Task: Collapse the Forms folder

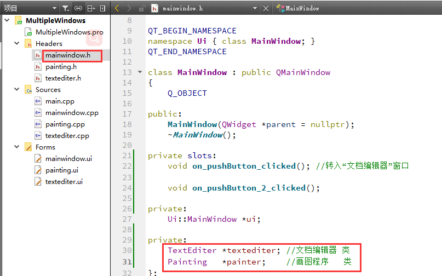Action: (17, 147)
